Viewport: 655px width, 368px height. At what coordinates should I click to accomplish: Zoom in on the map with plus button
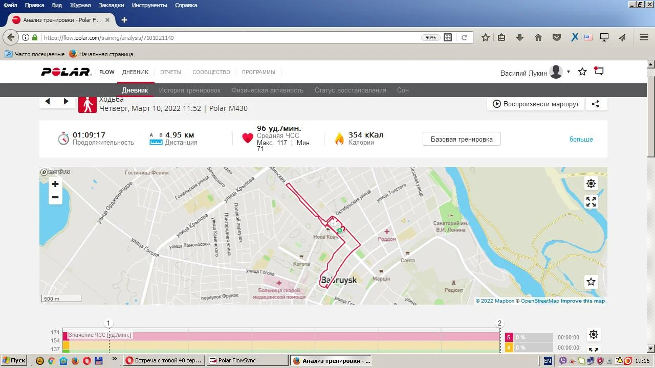55,185
